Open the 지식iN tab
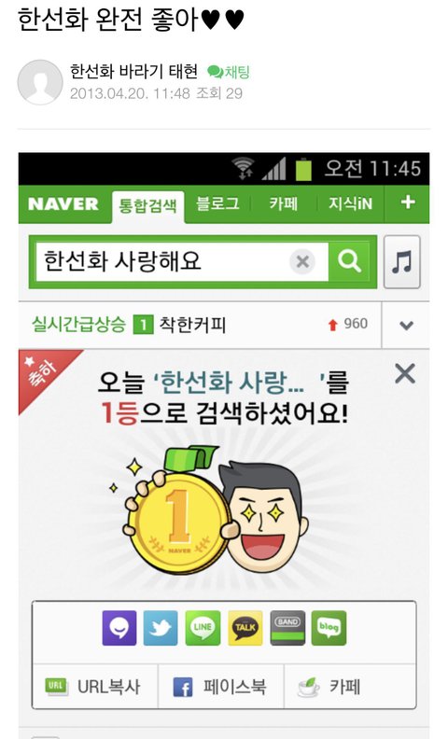Screen dimensions: 448x739 [350, 203]
